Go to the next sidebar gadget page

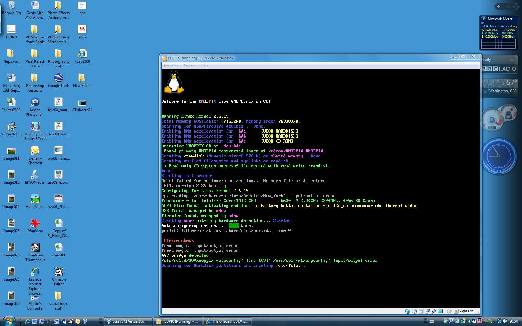(x=515, y=6)
